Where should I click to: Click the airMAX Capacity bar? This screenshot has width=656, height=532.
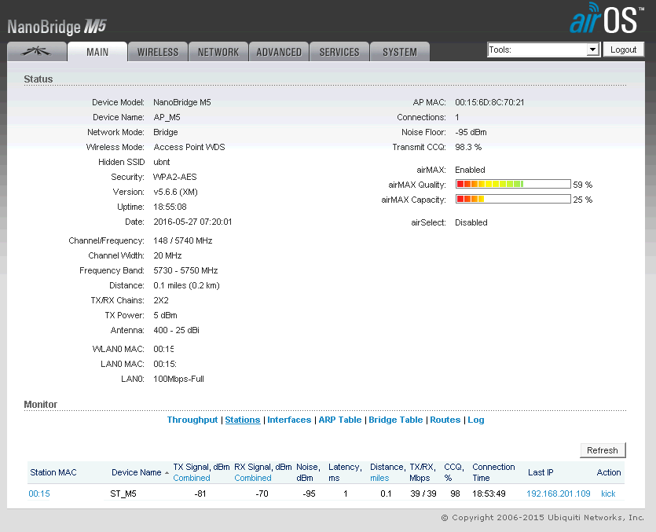pos(513,199)
